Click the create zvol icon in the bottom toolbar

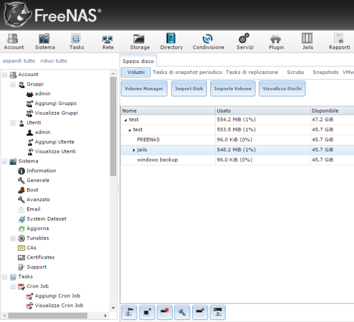[200, 312]
